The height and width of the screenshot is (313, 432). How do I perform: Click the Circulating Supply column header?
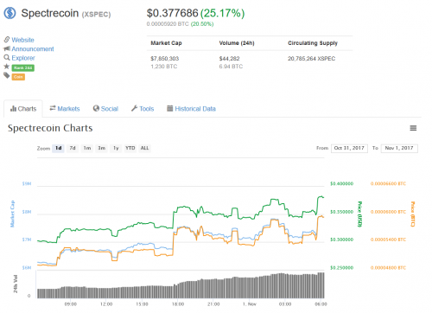313,43
